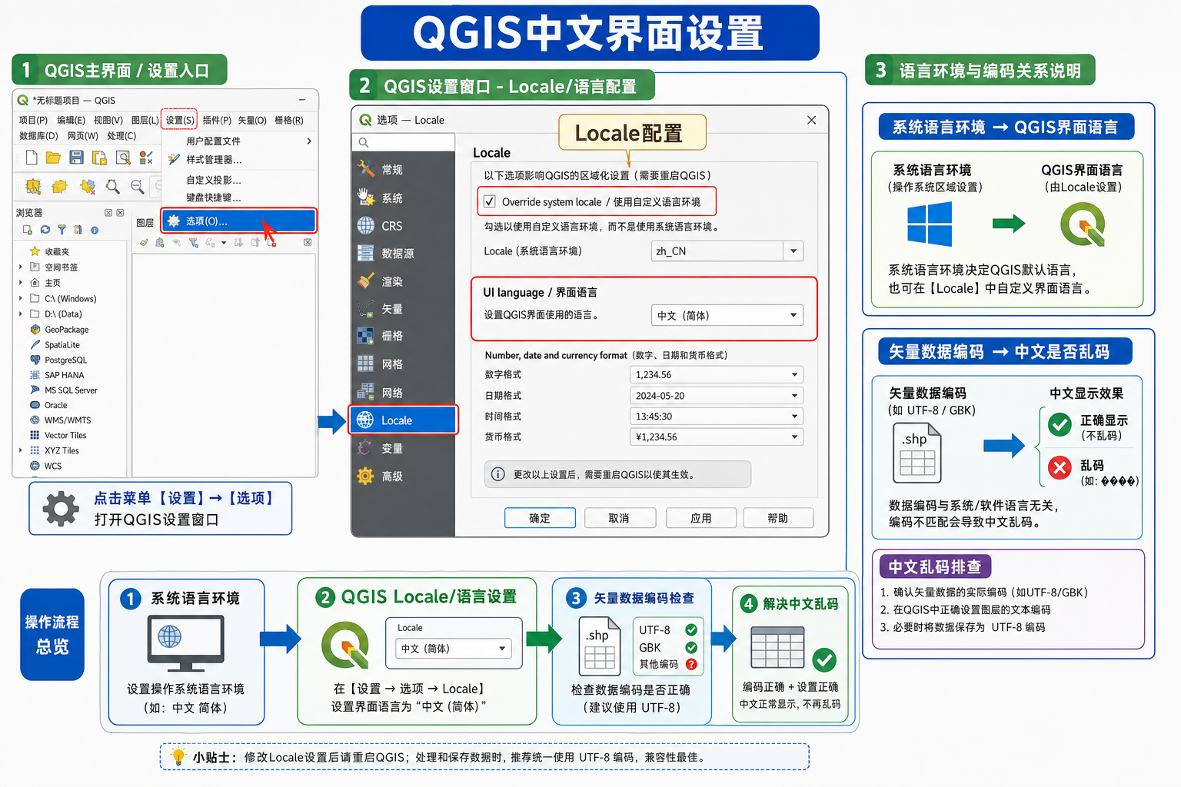Open 货币格式 ¥1,234.56 dropdown
The image size is (1181, 787).
click(x=717, y=437)
